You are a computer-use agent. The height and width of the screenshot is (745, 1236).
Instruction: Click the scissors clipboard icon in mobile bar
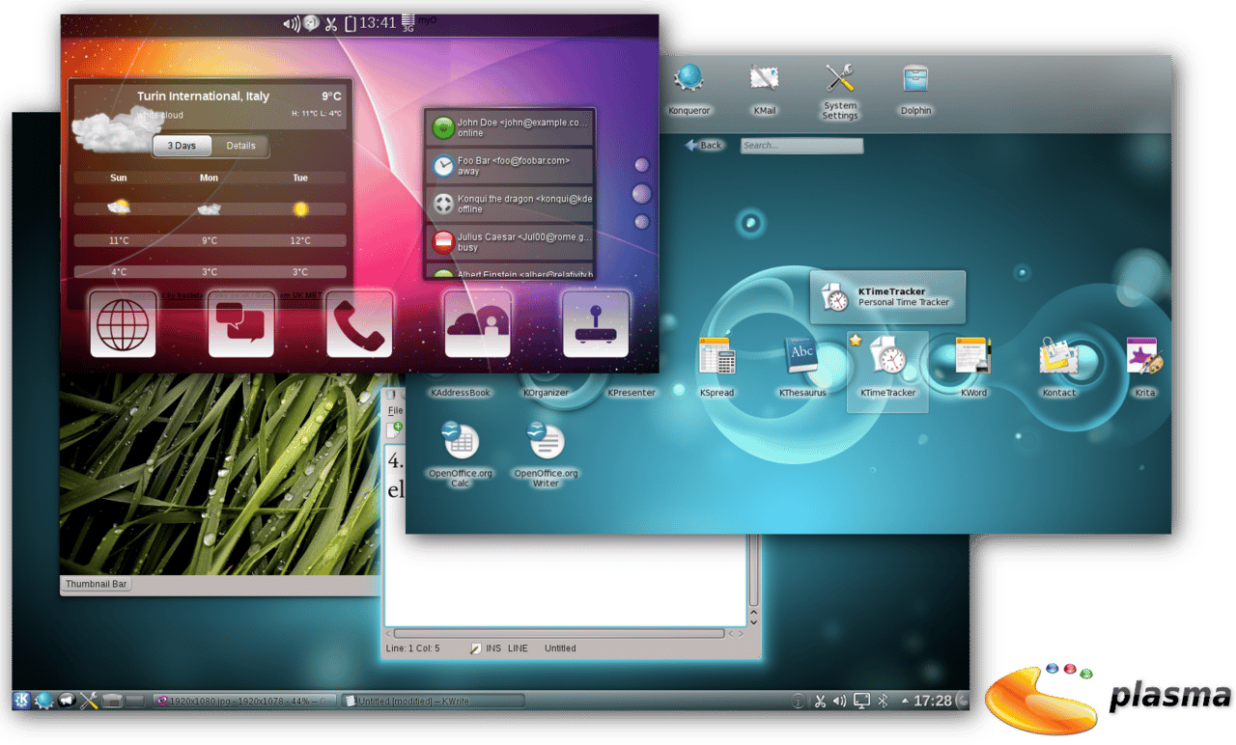pos(330,23)
